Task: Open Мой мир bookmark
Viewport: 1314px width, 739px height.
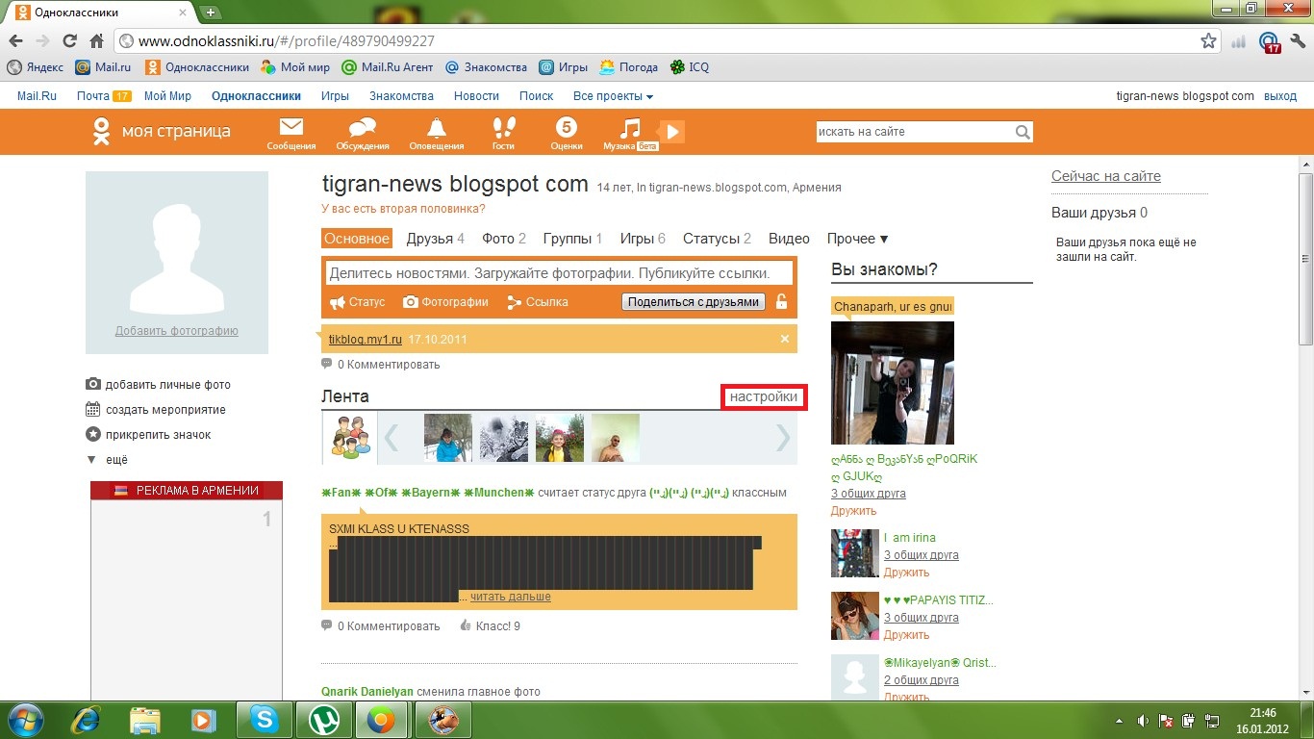Action: click(295, 67)
